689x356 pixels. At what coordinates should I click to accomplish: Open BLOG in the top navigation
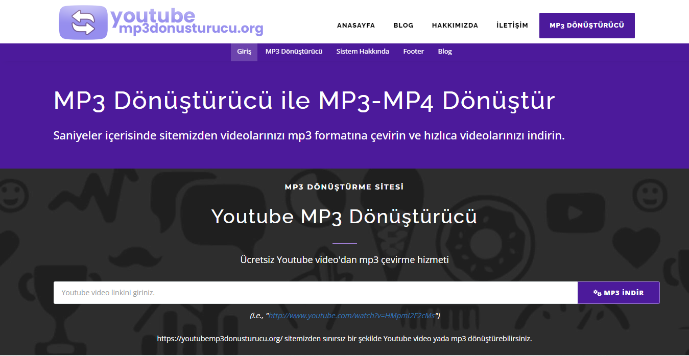[x=403, y=26]
